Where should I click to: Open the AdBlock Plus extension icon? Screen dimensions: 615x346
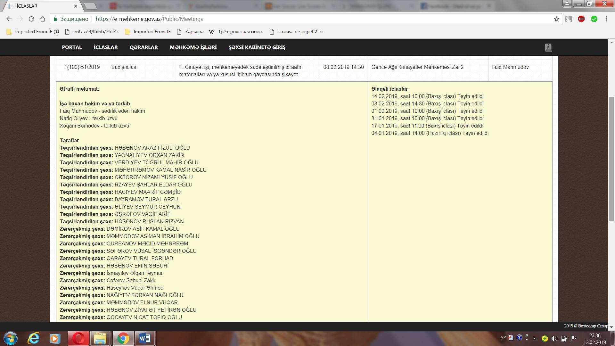point(581,19)
